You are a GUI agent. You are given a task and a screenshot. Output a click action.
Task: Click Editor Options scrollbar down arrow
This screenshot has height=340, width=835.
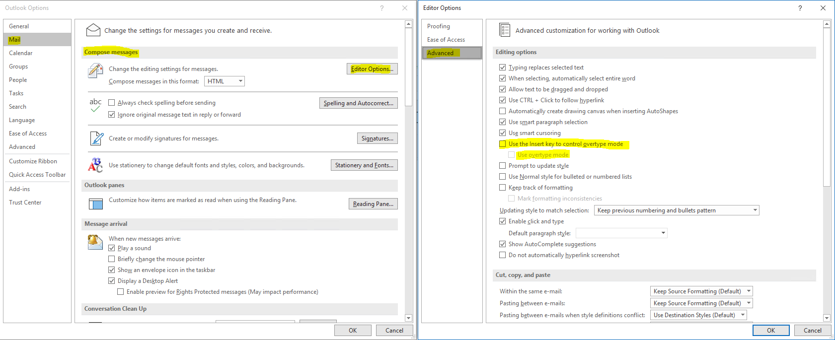click(x=827, y=318)
